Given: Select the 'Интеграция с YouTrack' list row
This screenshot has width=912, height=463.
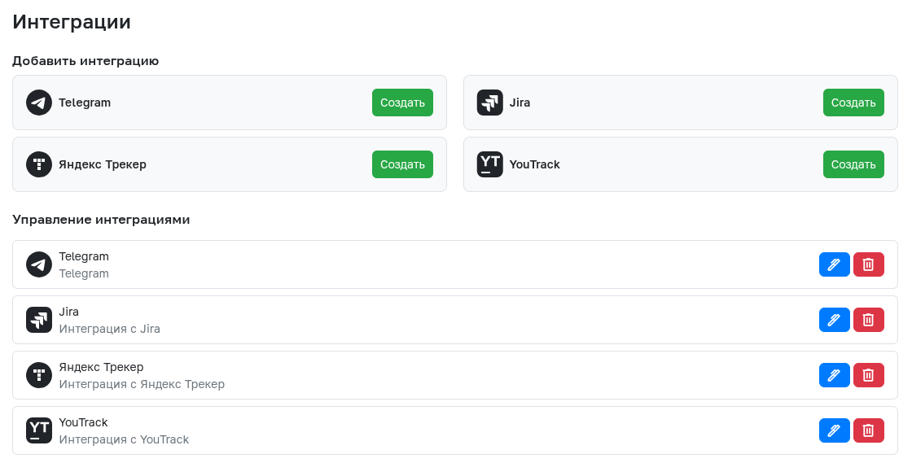Looking at the screenshot, I should tap(407, 430).
